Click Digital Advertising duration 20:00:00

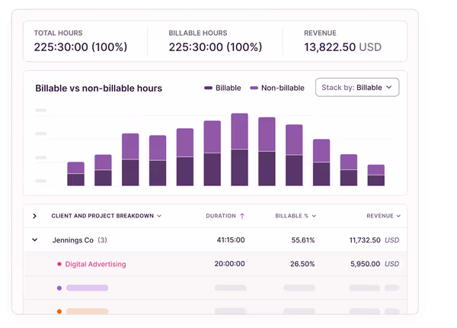click(x=230, y=264)
